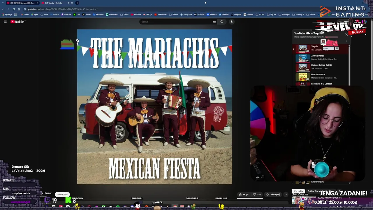Close the GOTHIC Remake tab
Screen dimensions: 373x210
(x=37, y=3)
